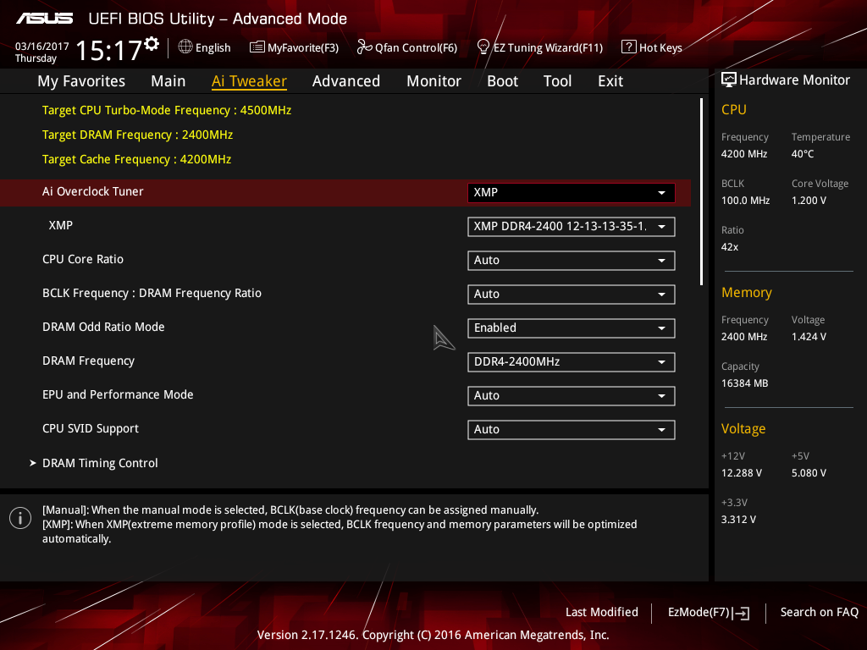Select the Ai Tweaker tab
Image resolution: width=867 pixels, height=650 pixels.
coord(249,81)
